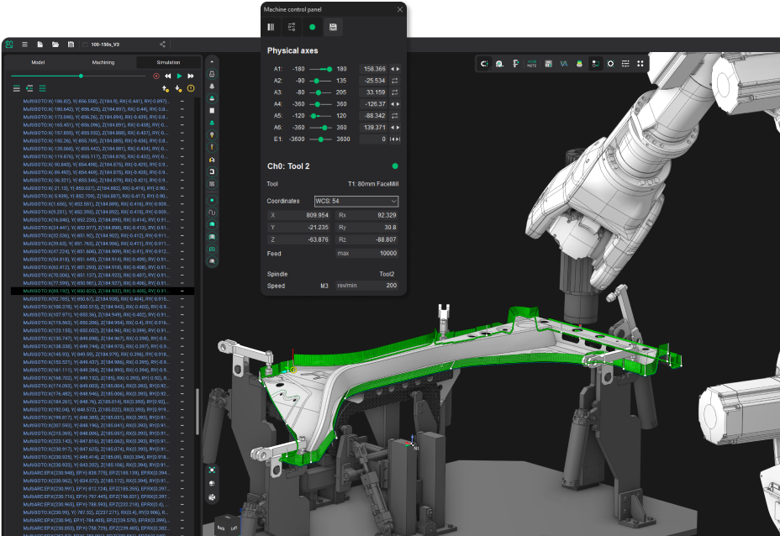Toggle the green status dot in Machine control panel
This screenshot has height=536, width=780.
coord(313,27)
